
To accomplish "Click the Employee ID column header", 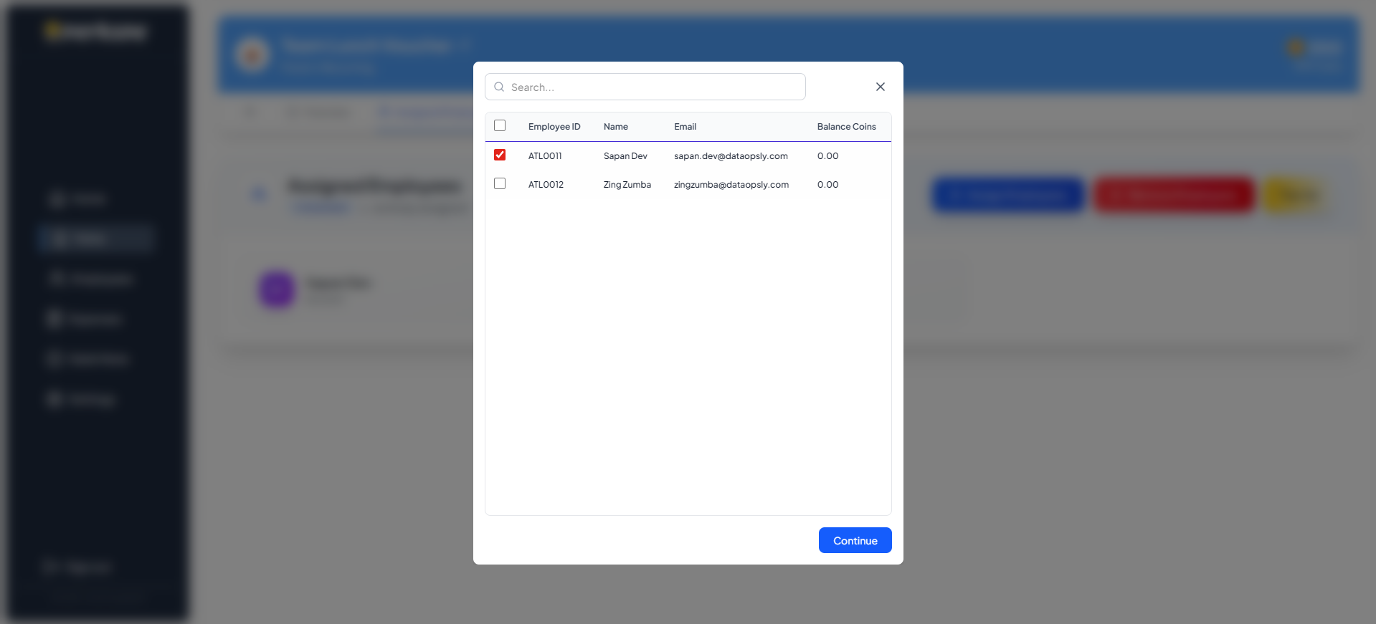I will coord(554,127).
